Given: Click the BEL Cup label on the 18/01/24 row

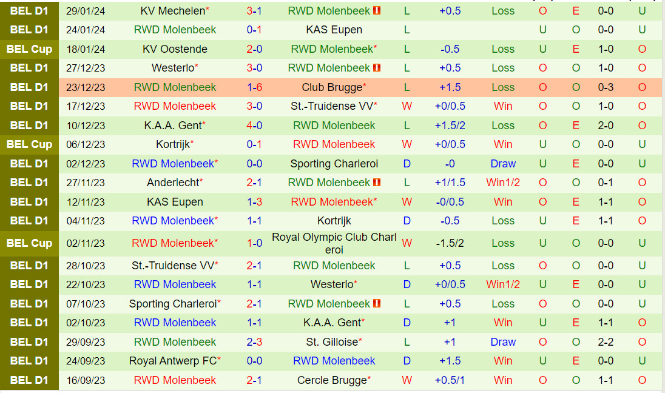Looking at the screenshot, I should pos(29,49).
